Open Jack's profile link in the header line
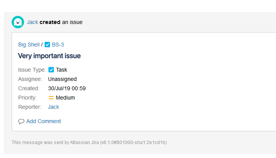The height and width of the screenshot is (158, 276). [x=33, y=22]
